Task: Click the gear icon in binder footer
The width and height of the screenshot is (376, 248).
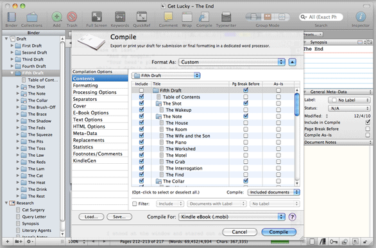Action: [x=30, y=242]
